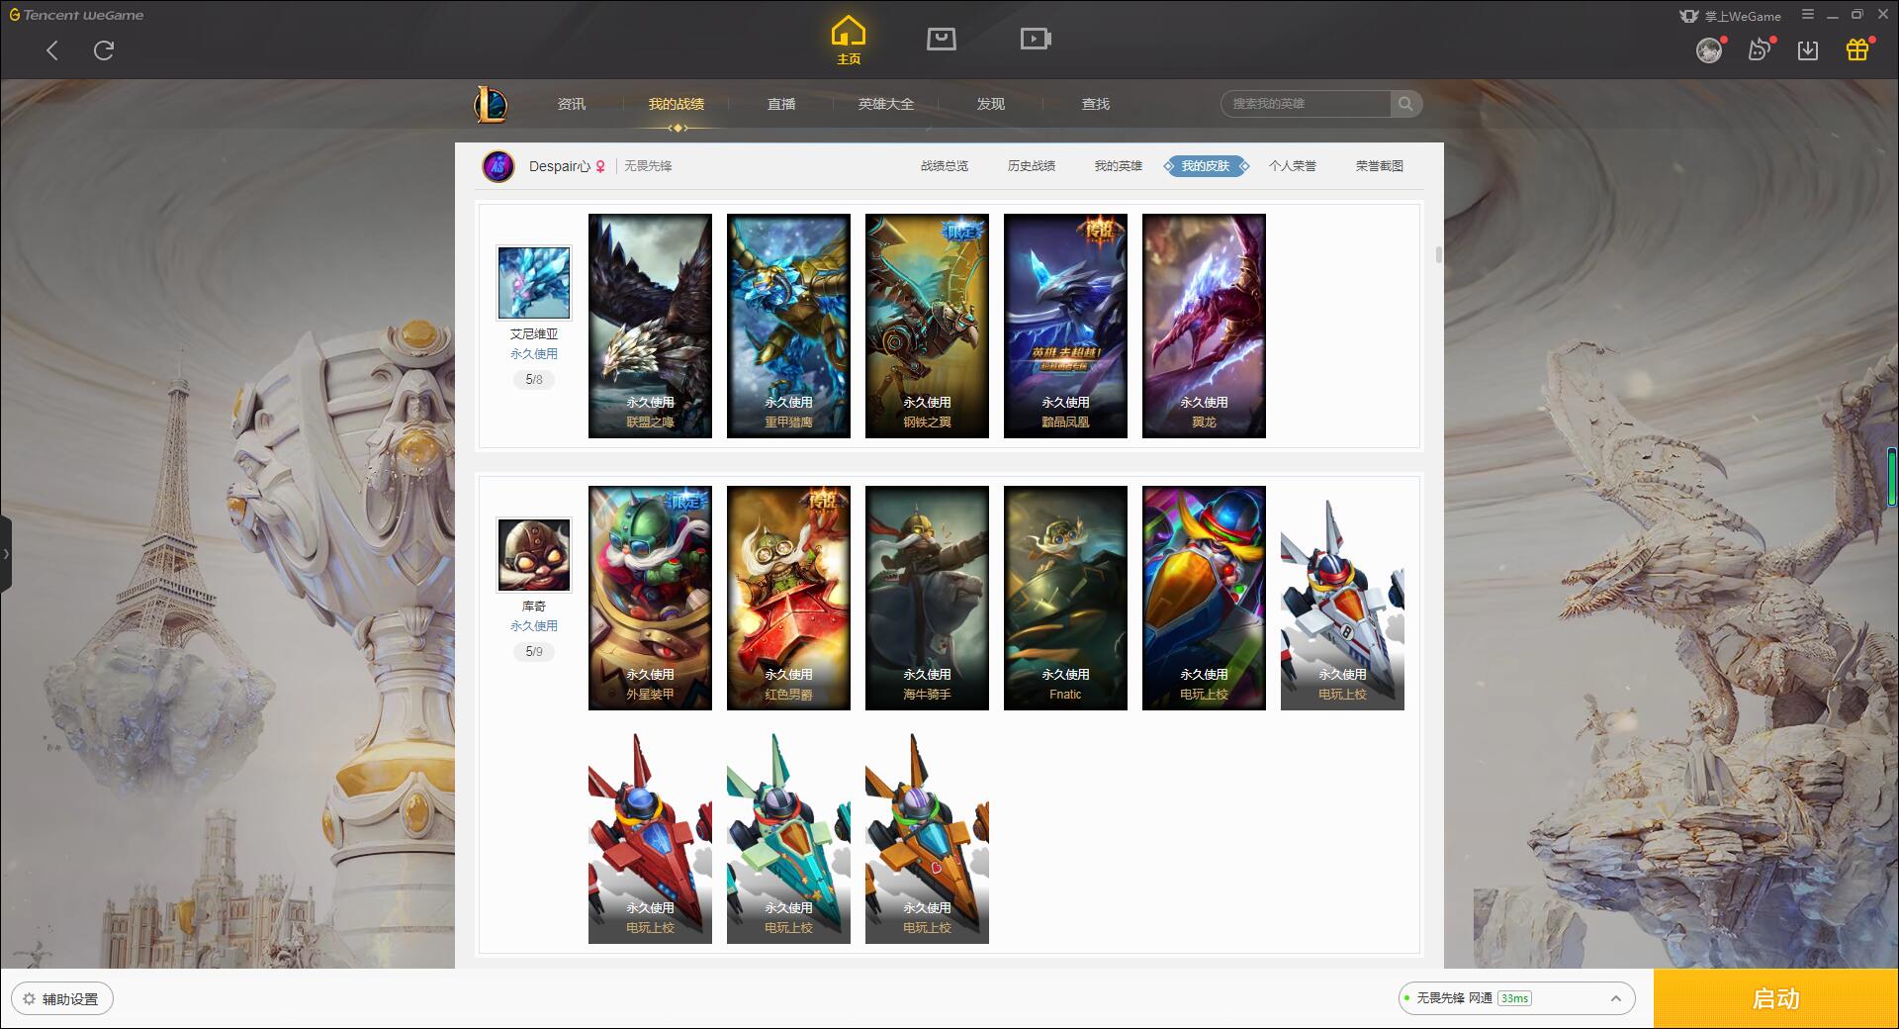The image size is (1899, 1029).
Task: Open the Fnatic skin card
Action: click(1065, 598)
